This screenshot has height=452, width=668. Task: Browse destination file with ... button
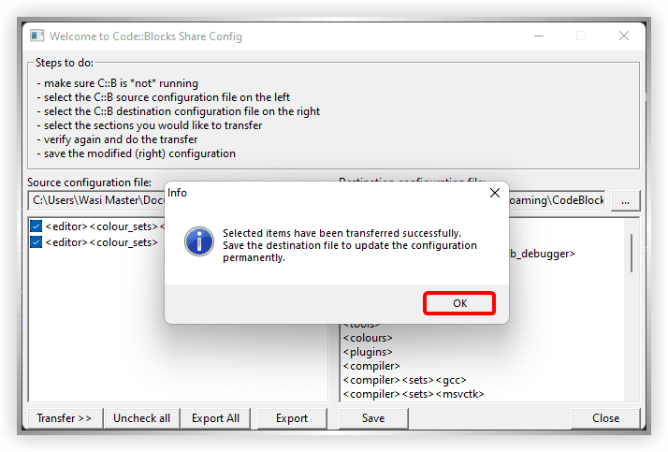coord(625,200)
